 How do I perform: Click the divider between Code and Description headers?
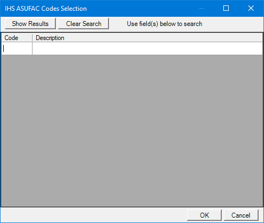[33, 38]
